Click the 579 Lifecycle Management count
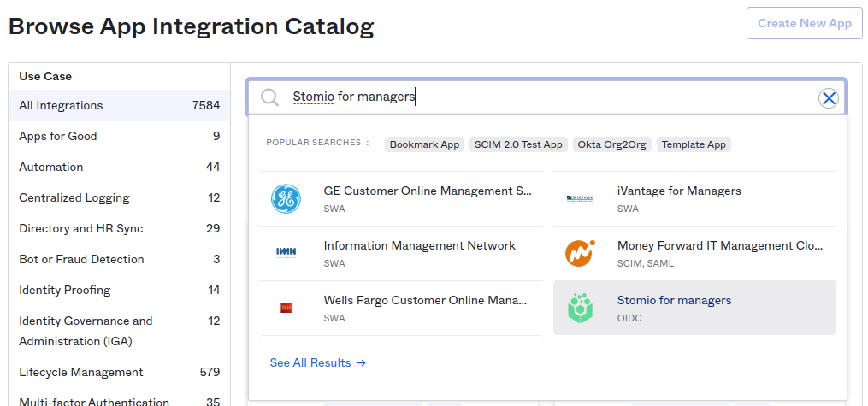 [x=210, y=373]
